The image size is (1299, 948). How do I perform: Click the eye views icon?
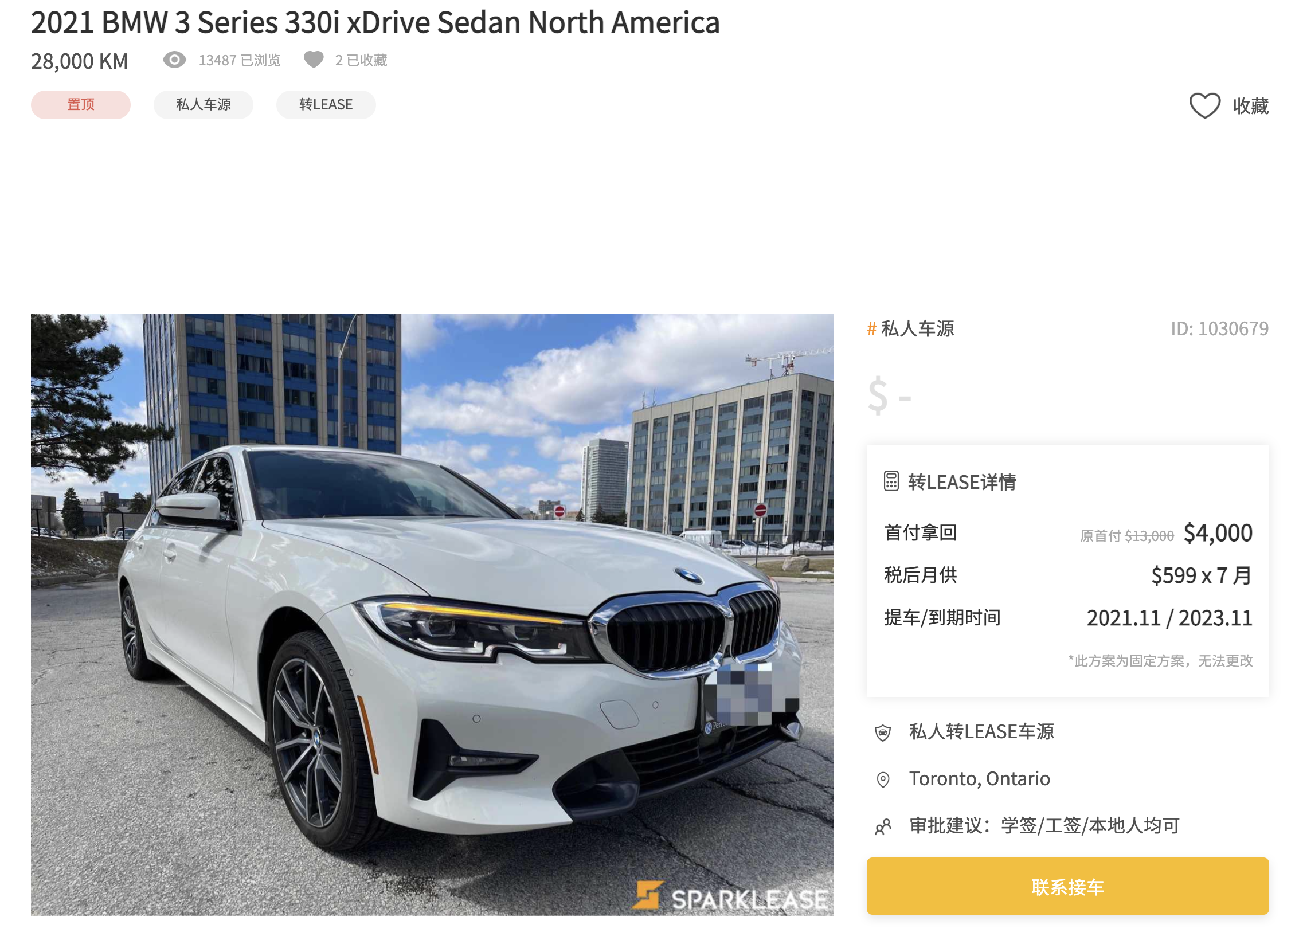[174, 60]
